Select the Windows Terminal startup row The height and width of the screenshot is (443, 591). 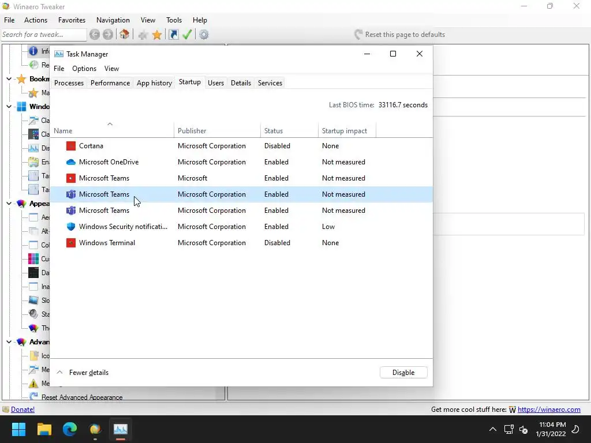[x=241, y=243]
